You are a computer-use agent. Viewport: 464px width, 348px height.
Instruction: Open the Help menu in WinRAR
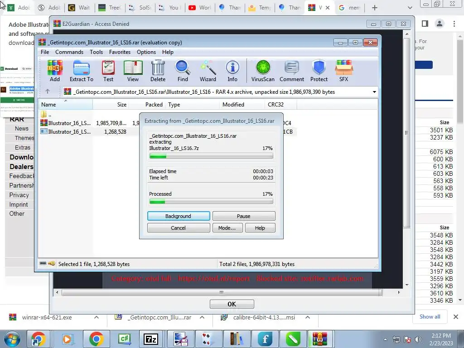coord(168,52)
